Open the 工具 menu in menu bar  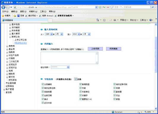point(43,12)
